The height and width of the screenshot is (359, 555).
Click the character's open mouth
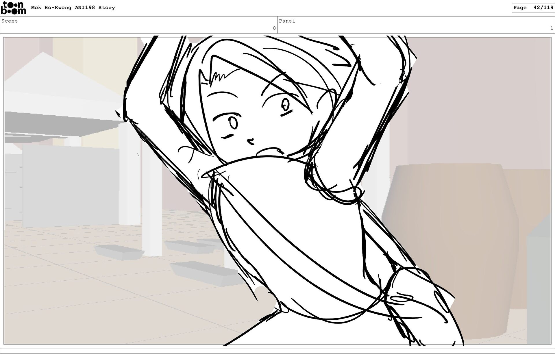[x=269, y=152]
